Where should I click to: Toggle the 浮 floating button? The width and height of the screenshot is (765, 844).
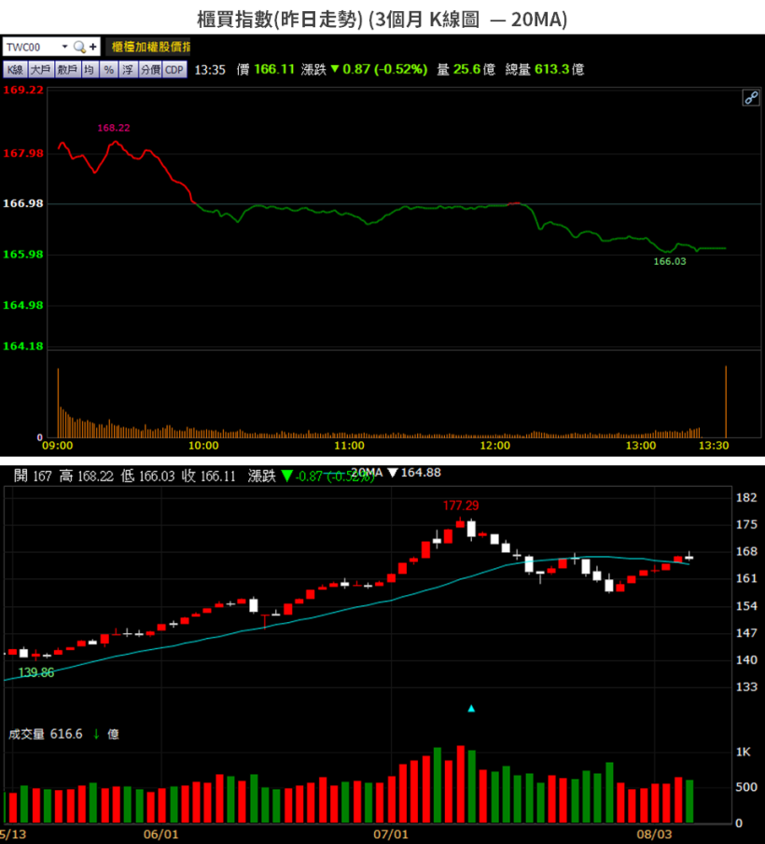128,70
